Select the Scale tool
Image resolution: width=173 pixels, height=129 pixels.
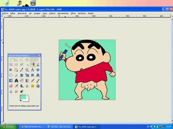27,75
